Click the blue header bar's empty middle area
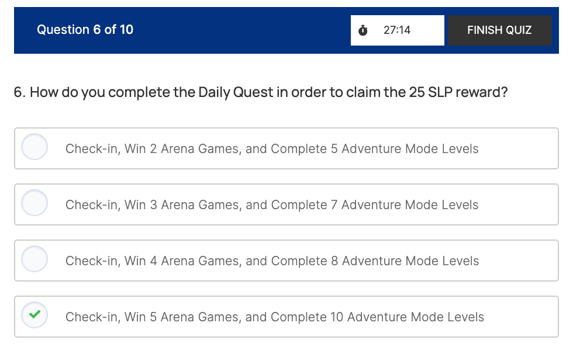The height and width of the screenshot is (354, 573). (240, 30)
